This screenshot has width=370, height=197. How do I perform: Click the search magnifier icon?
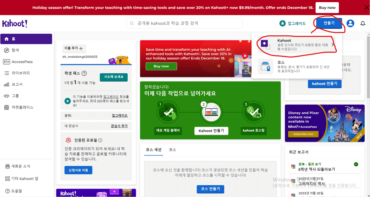(x=132, y=23)
